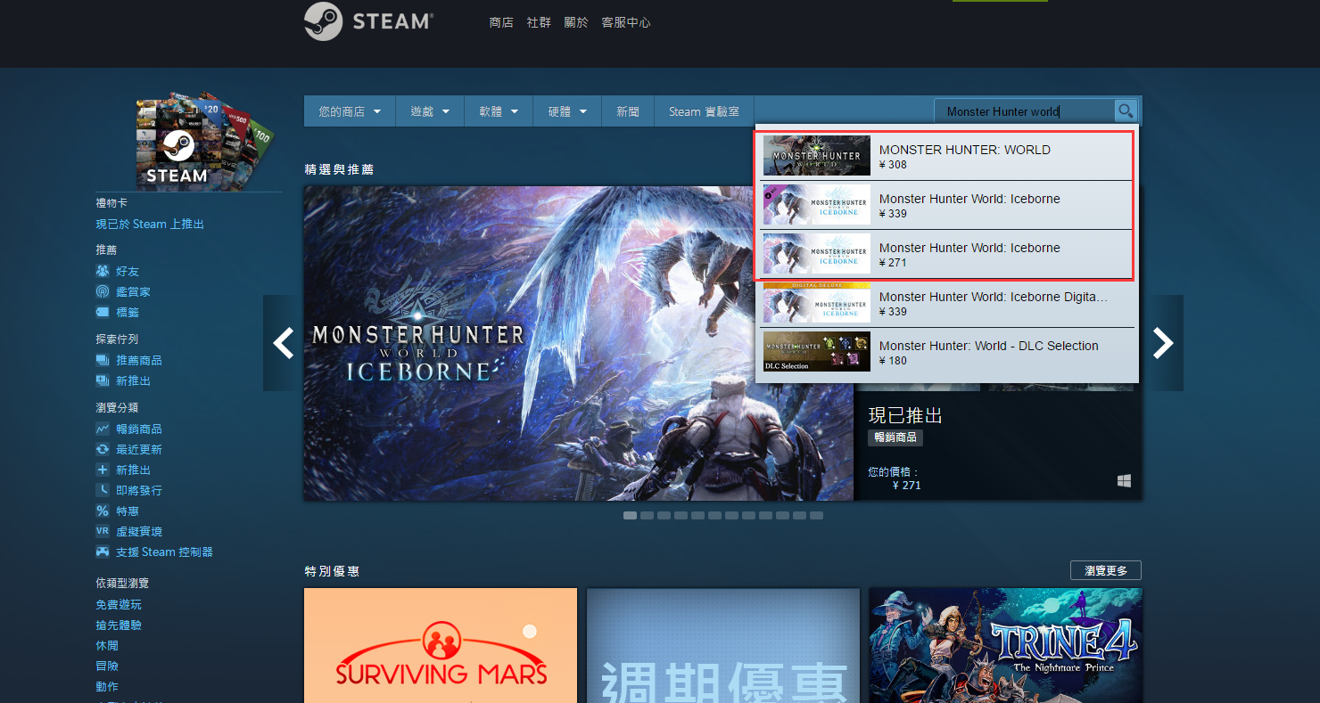This screenshot has height=703, width=1320.
Task: Select Iceborne Digital Deluxe suggestion
Action: pos(947,303)
